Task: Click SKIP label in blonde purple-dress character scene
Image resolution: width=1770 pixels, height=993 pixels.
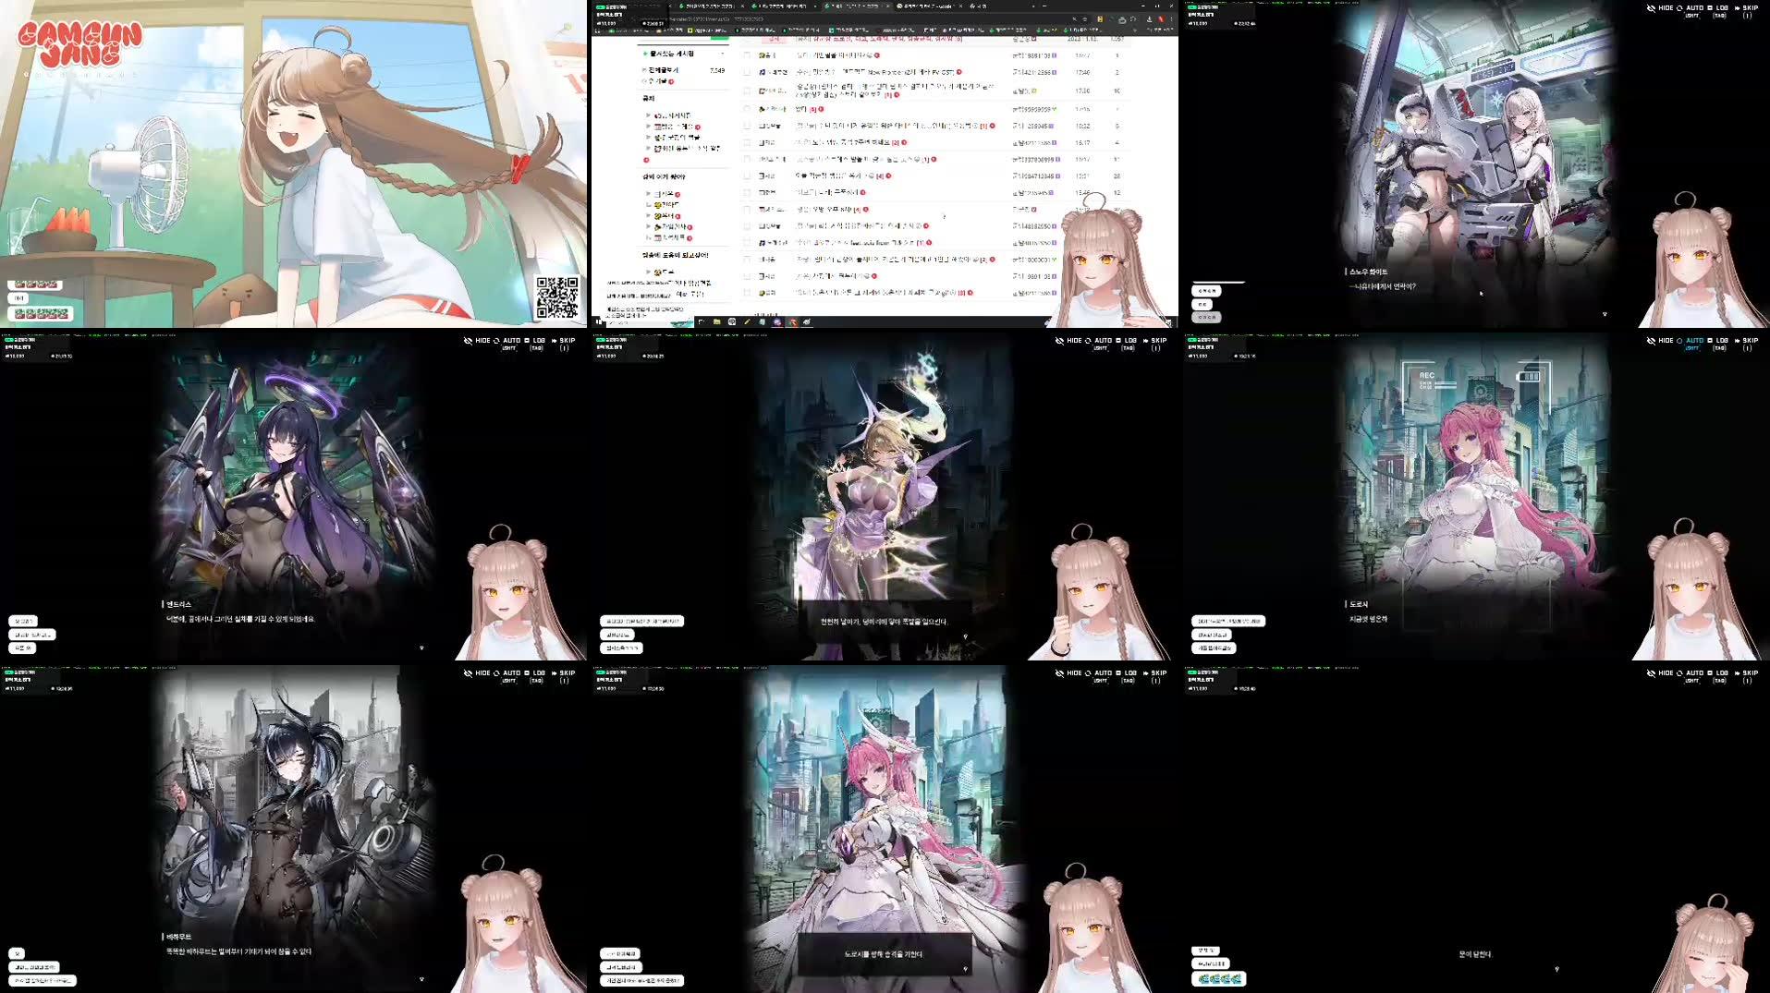Action: 1159,341
